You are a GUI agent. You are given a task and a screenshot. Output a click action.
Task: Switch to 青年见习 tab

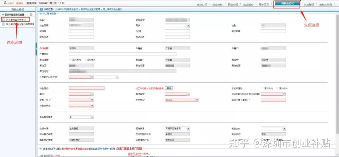click(263, 4)
